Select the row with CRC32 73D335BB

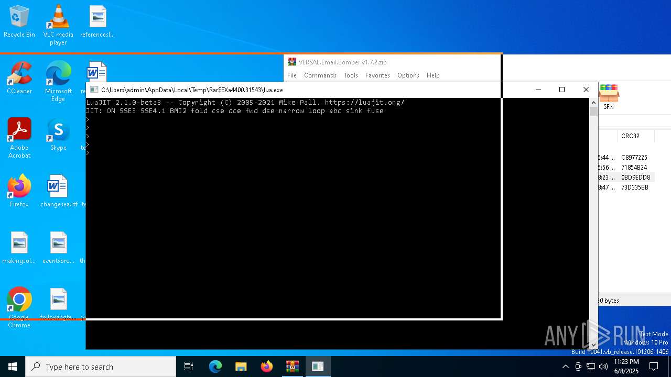click(634, 187)
